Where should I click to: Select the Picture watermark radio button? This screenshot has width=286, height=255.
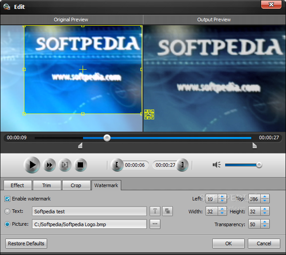pyautogui.click(x=7, y=224)
